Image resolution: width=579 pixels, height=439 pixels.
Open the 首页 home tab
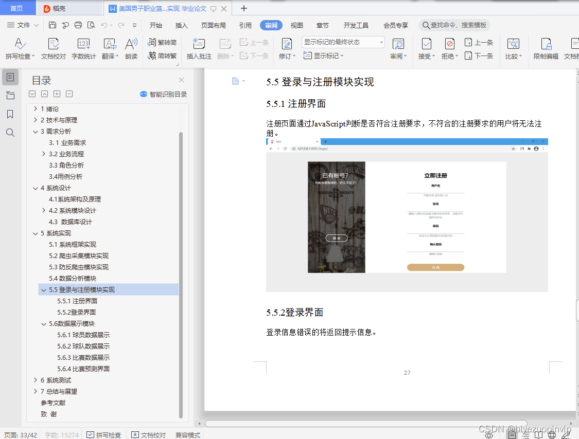click(x=17, y=8)
